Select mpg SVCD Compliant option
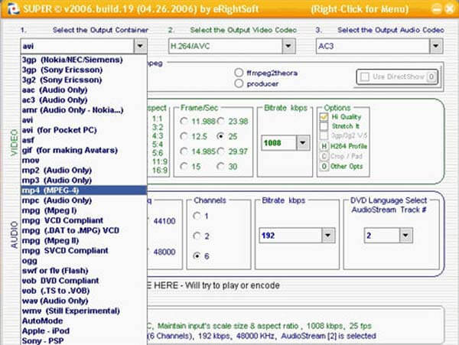The width and height of the screenshot is (459, 345). tap(83, 250)
